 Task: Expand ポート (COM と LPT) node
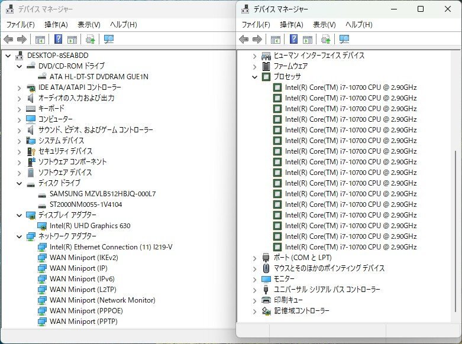coord(255,258)
